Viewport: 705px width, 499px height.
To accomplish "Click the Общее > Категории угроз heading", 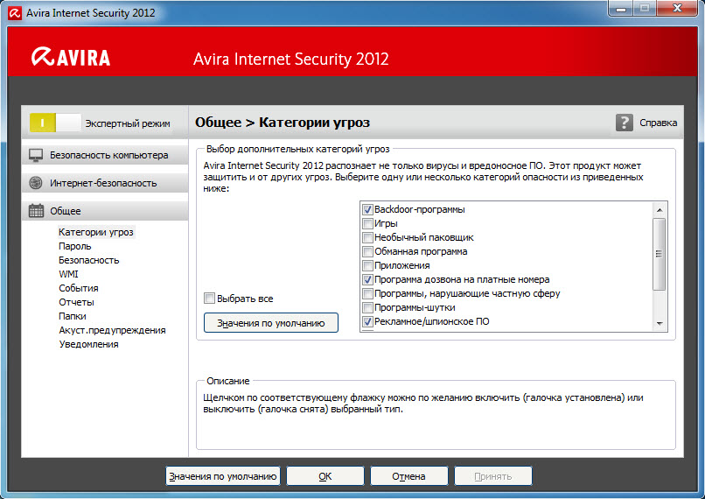I will coord(283,123).
